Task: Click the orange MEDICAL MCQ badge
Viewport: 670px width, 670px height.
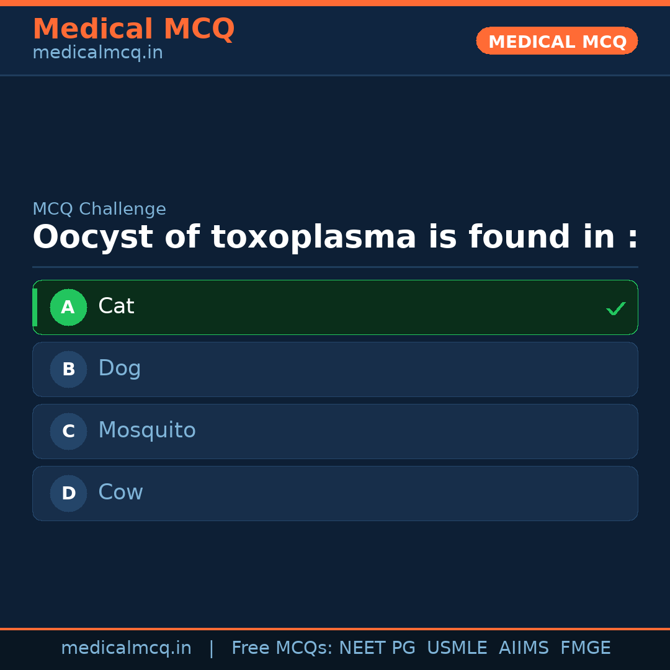Action: coord(556,41)
